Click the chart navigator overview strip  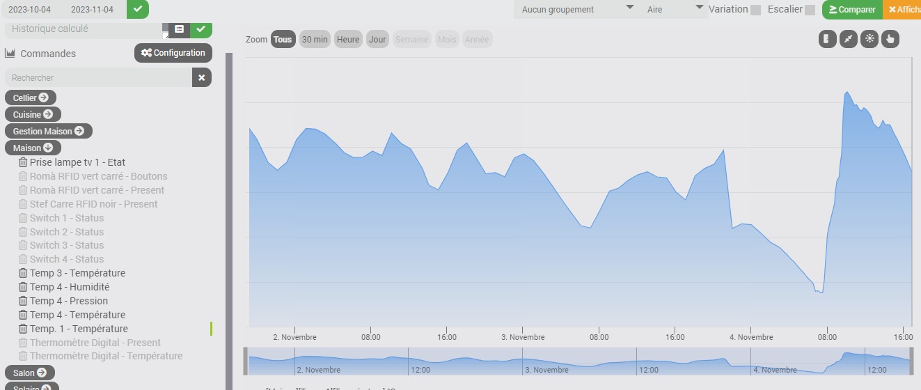(x=578, y=361)
